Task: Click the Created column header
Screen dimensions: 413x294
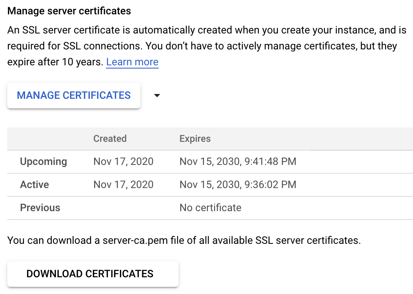Action: tap(110, 138)
